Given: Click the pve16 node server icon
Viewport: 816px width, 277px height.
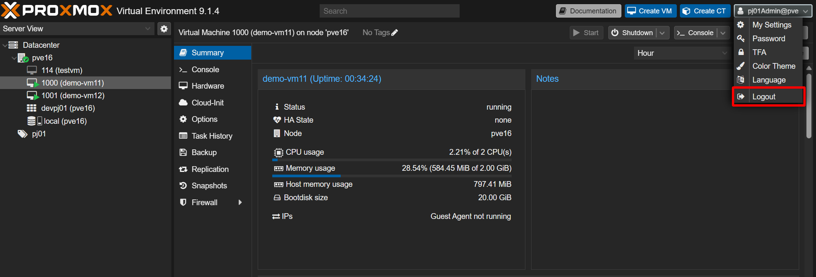Looking at the screenshot, I should tap(23, 58).
